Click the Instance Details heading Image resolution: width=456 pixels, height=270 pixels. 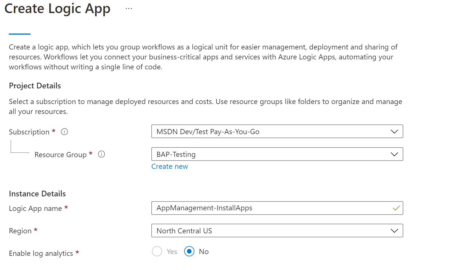(37, 194)
